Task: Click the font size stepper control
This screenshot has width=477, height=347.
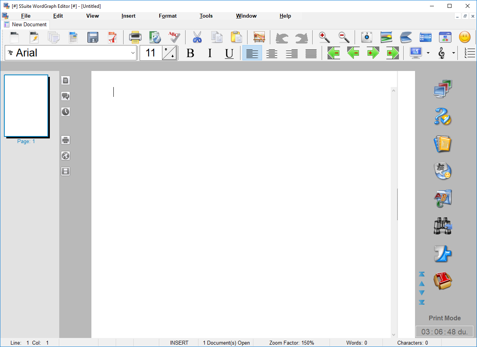Action: (169, 53)
